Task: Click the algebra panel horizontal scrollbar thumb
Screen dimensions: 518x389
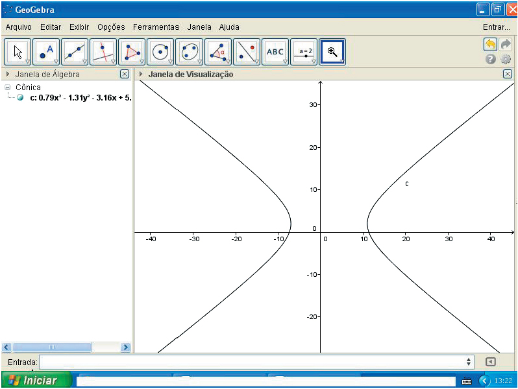Action: [51, 348]
